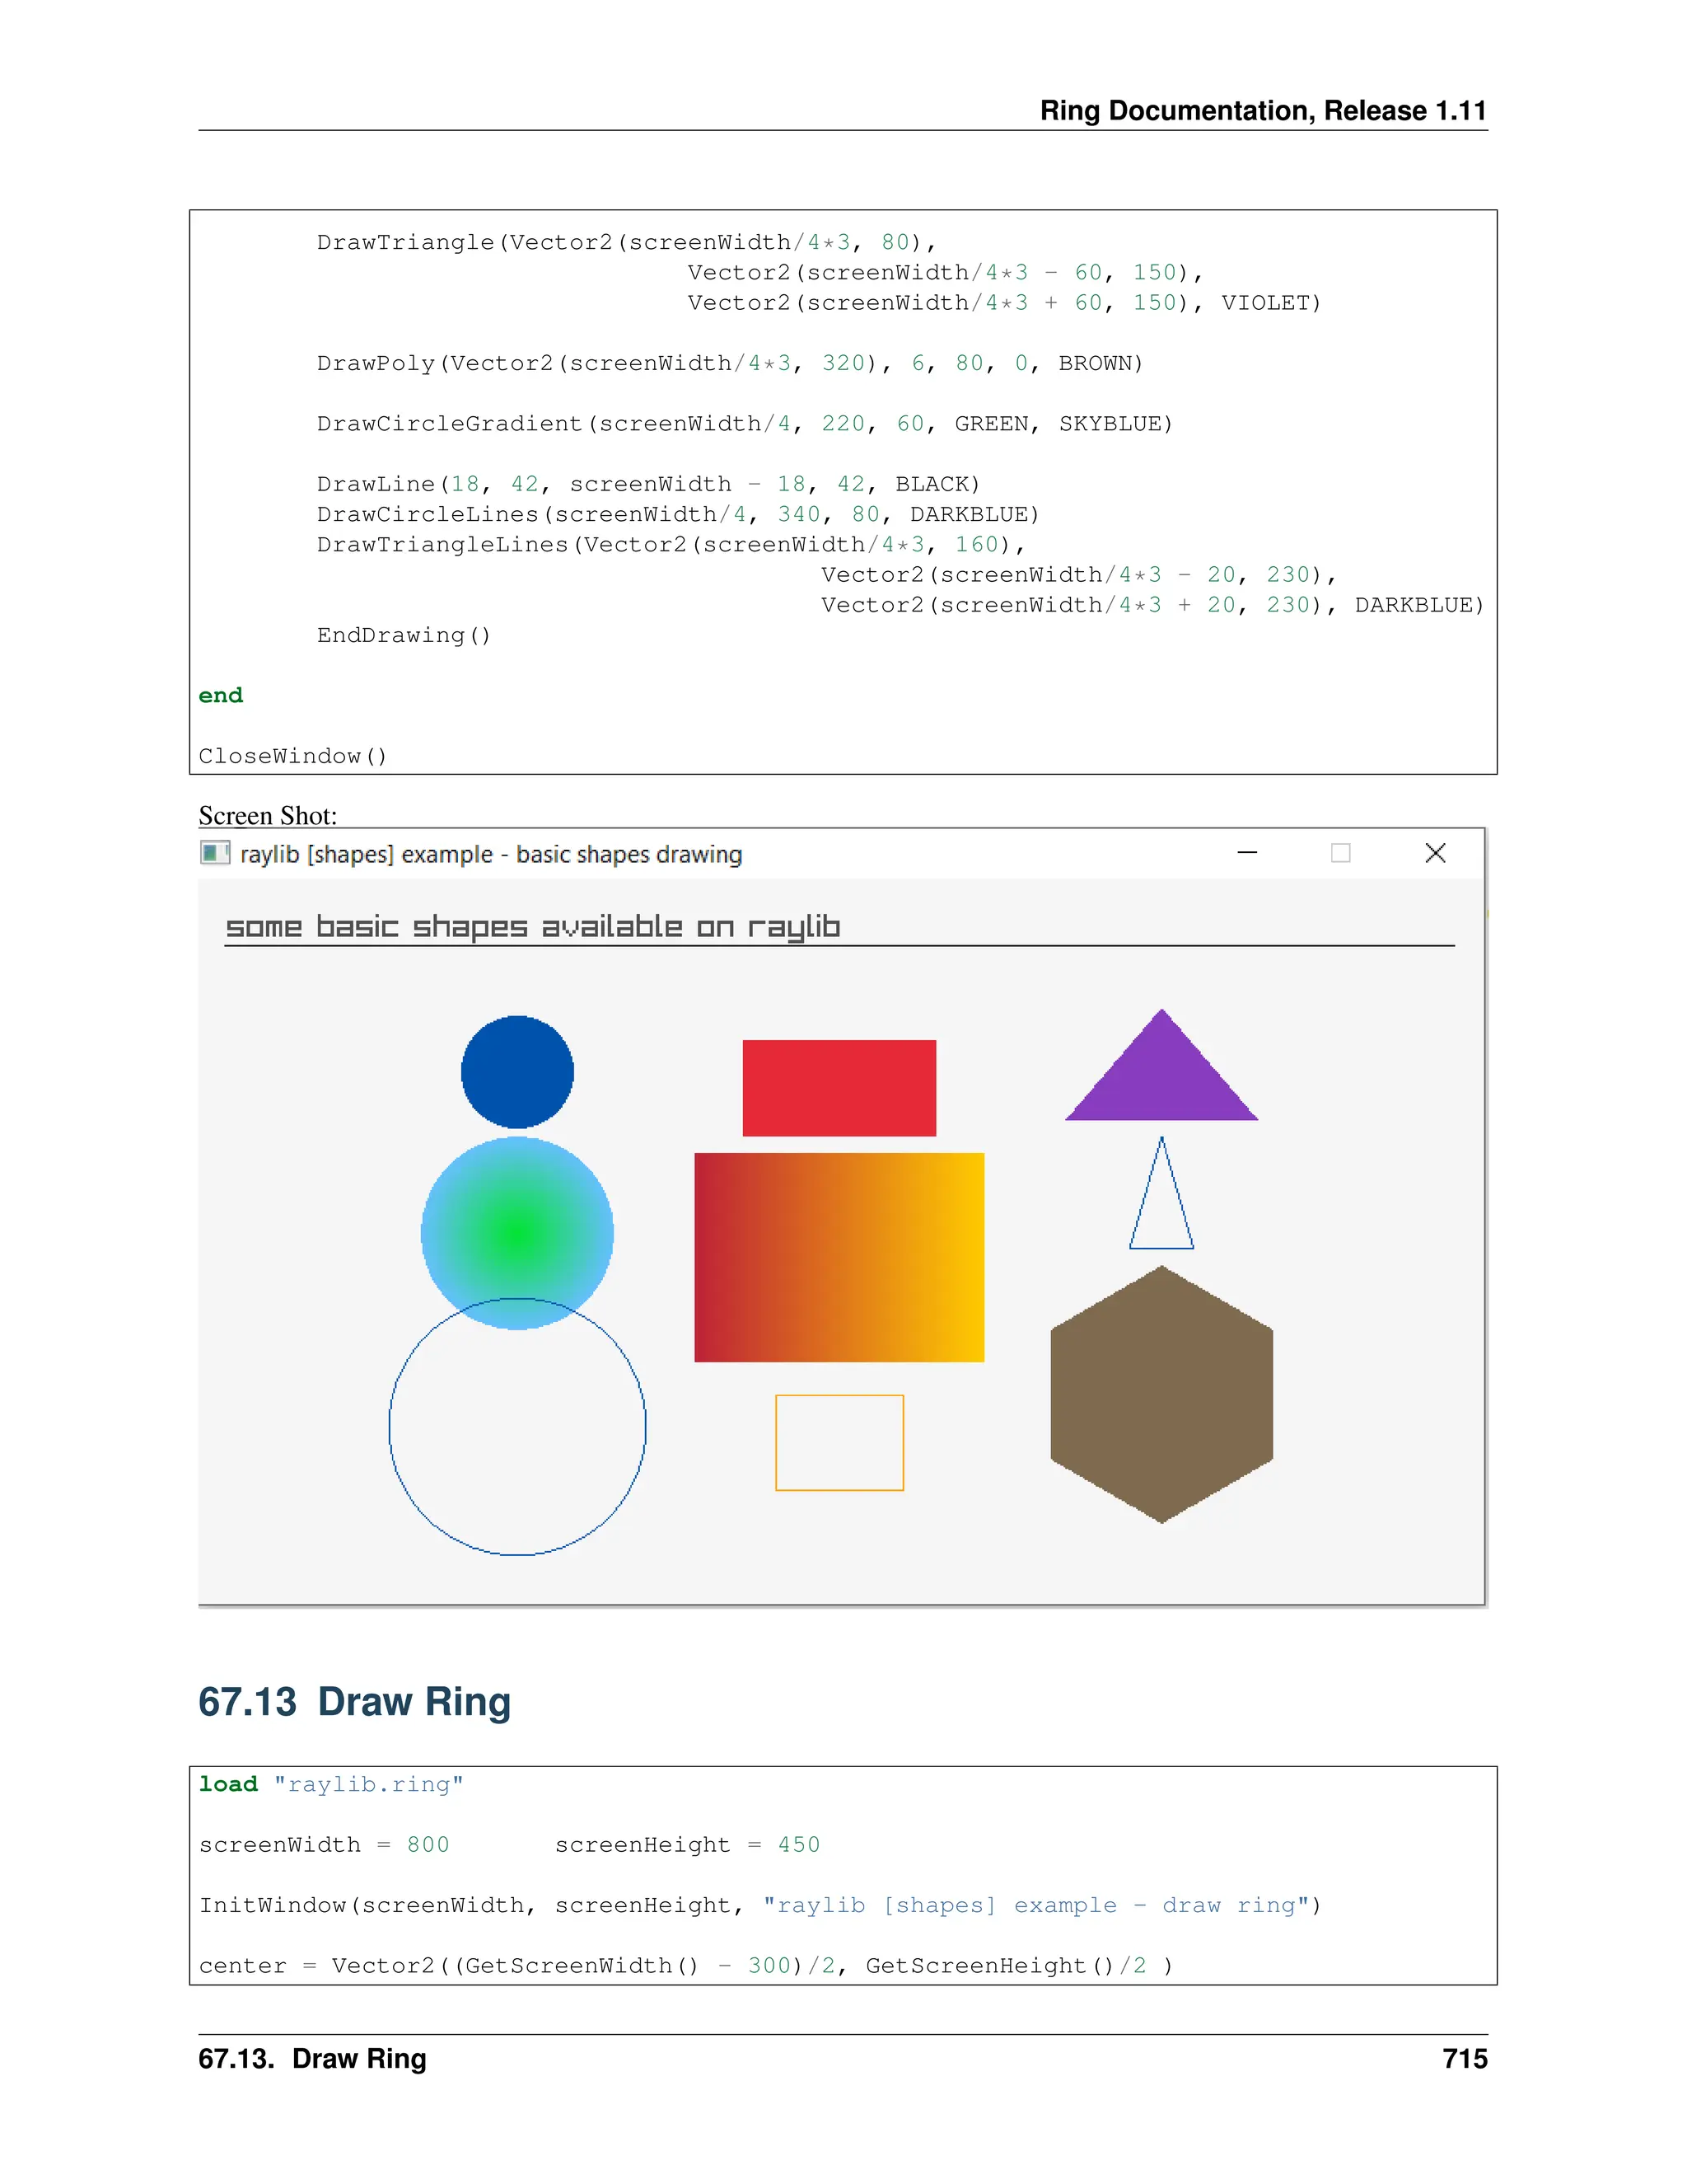Click the DrawCircleGradient code line
This screenshot has width=1687, height=2184.
[x=745, y=424]
